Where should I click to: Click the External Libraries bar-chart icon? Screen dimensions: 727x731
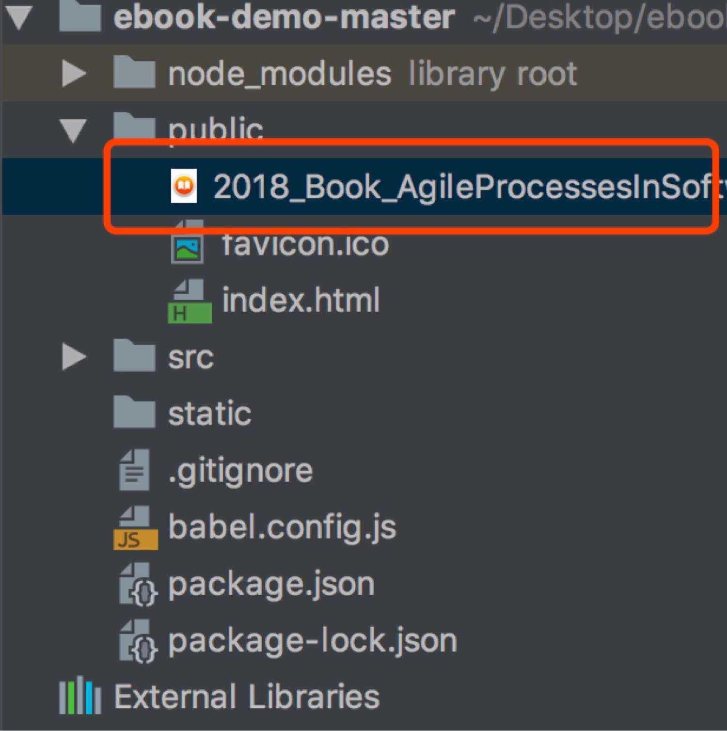tap(79, 697)
